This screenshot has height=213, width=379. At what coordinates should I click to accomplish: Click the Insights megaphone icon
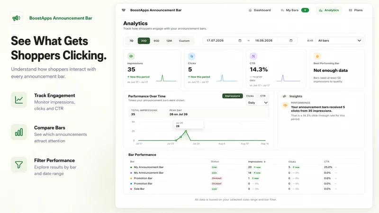(x=285, y=96)
